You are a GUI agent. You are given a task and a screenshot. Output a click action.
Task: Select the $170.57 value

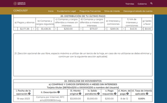click(94, 29)
